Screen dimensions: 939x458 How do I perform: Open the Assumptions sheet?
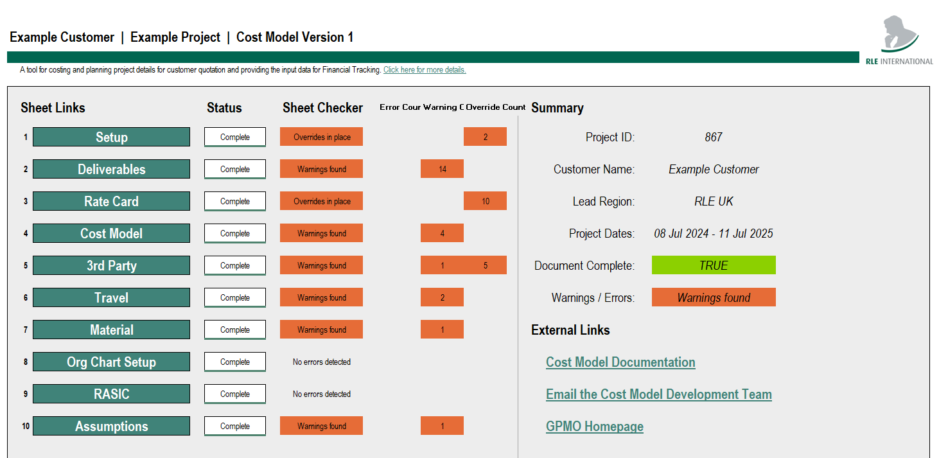[x=110, y=425]
